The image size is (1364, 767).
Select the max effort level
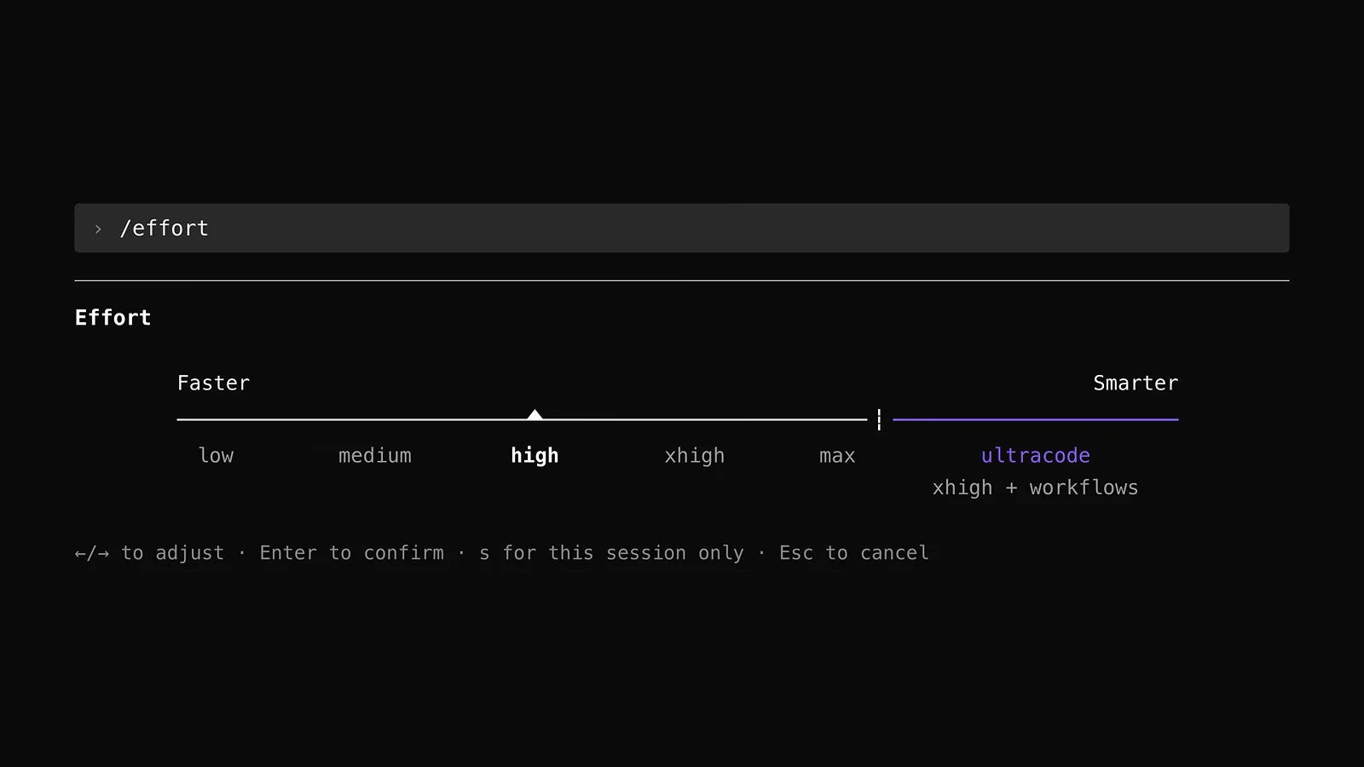pos(837,456)
